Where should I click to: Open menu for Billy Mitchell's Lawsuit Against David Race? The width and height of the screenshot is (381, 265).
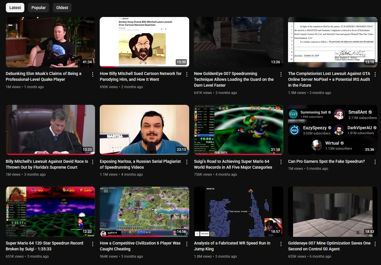click(93, 162)
